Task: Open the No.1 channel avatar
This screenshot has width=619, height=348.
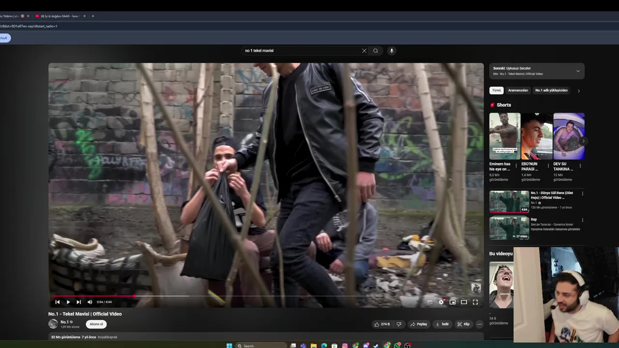Action: click(x=53, y=324)
